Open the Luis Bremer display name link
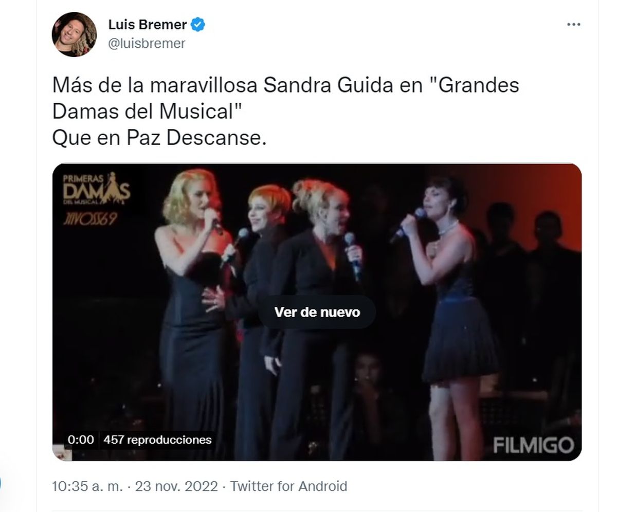 [x=148, y=25]
